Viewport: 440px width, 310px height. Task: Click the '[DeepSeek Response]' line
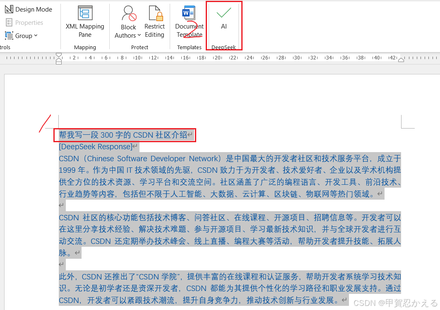click(95, 147)
